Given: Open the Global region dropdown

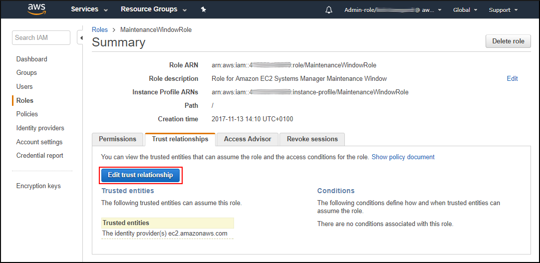Looking at the screenshot, I should [465, 10].
